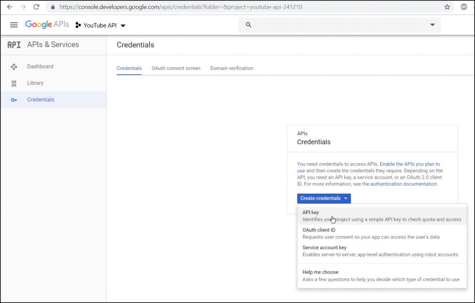This screenshot has height=303, width=475.
Task: Open the YouTube API project selector
Action: pyautogui.click(x=100, y=25)
